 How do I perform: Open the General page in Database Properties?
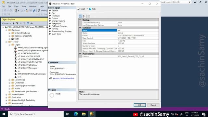55,10
